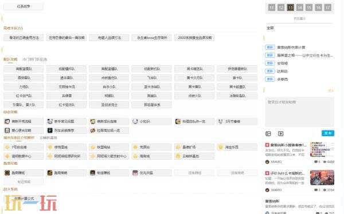Click the pink icon beside 优先升级
Viewport: 344px width, 214px height.
pos(135,173)
